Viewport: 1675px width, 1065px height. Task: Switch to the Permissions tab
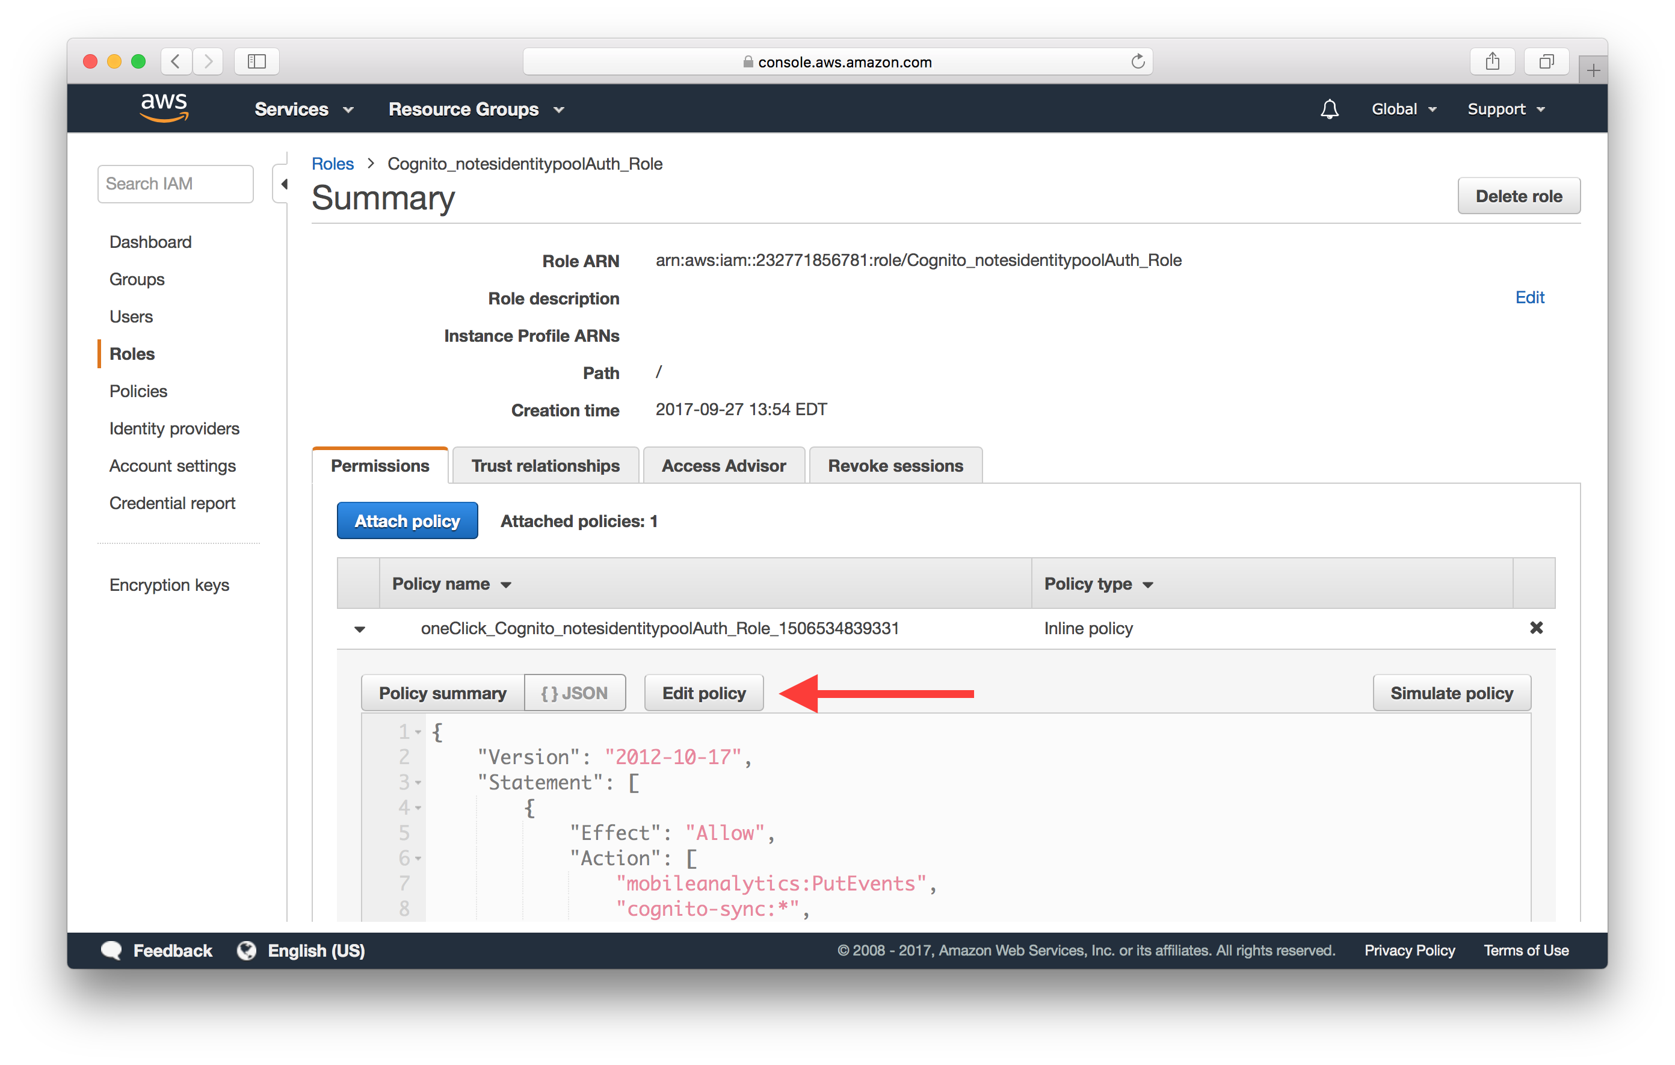[380, 465]
